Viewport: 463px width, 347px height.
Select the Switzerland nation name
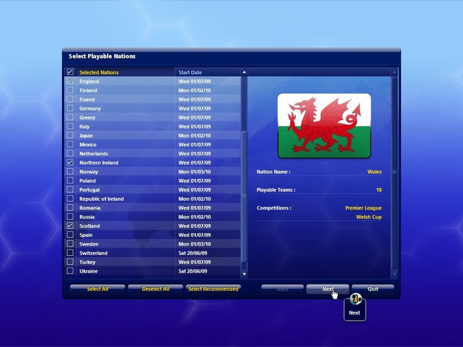[93, 253]
